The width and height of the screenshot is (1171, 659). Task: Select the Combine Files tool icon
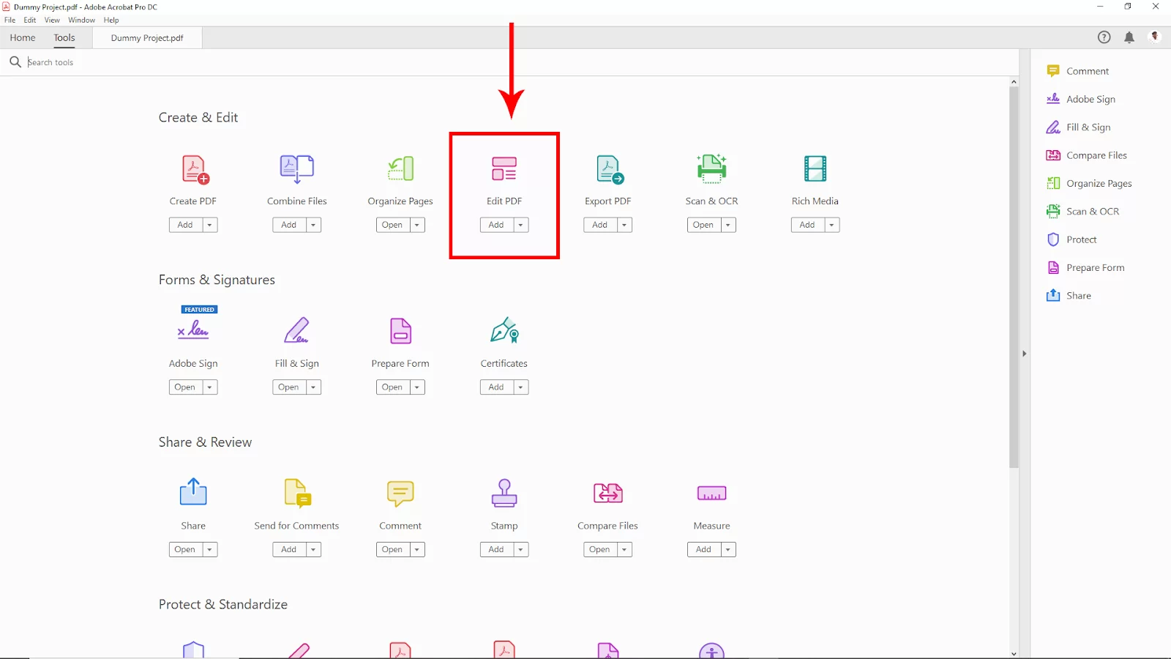pyautogui.click(x=296, y=169)
